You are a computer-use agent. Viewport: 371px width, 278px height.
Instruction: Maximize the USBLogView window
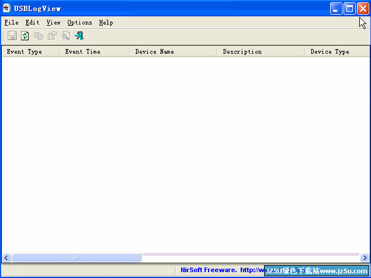349,9
